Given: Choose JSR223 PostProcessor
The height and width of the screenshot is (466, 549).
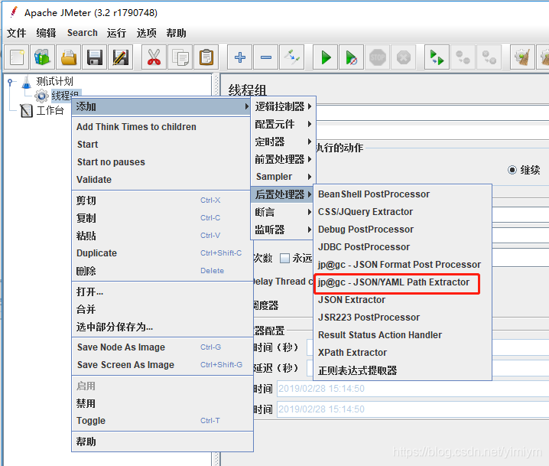Looking at the screenshot, I should coord(402,317).
